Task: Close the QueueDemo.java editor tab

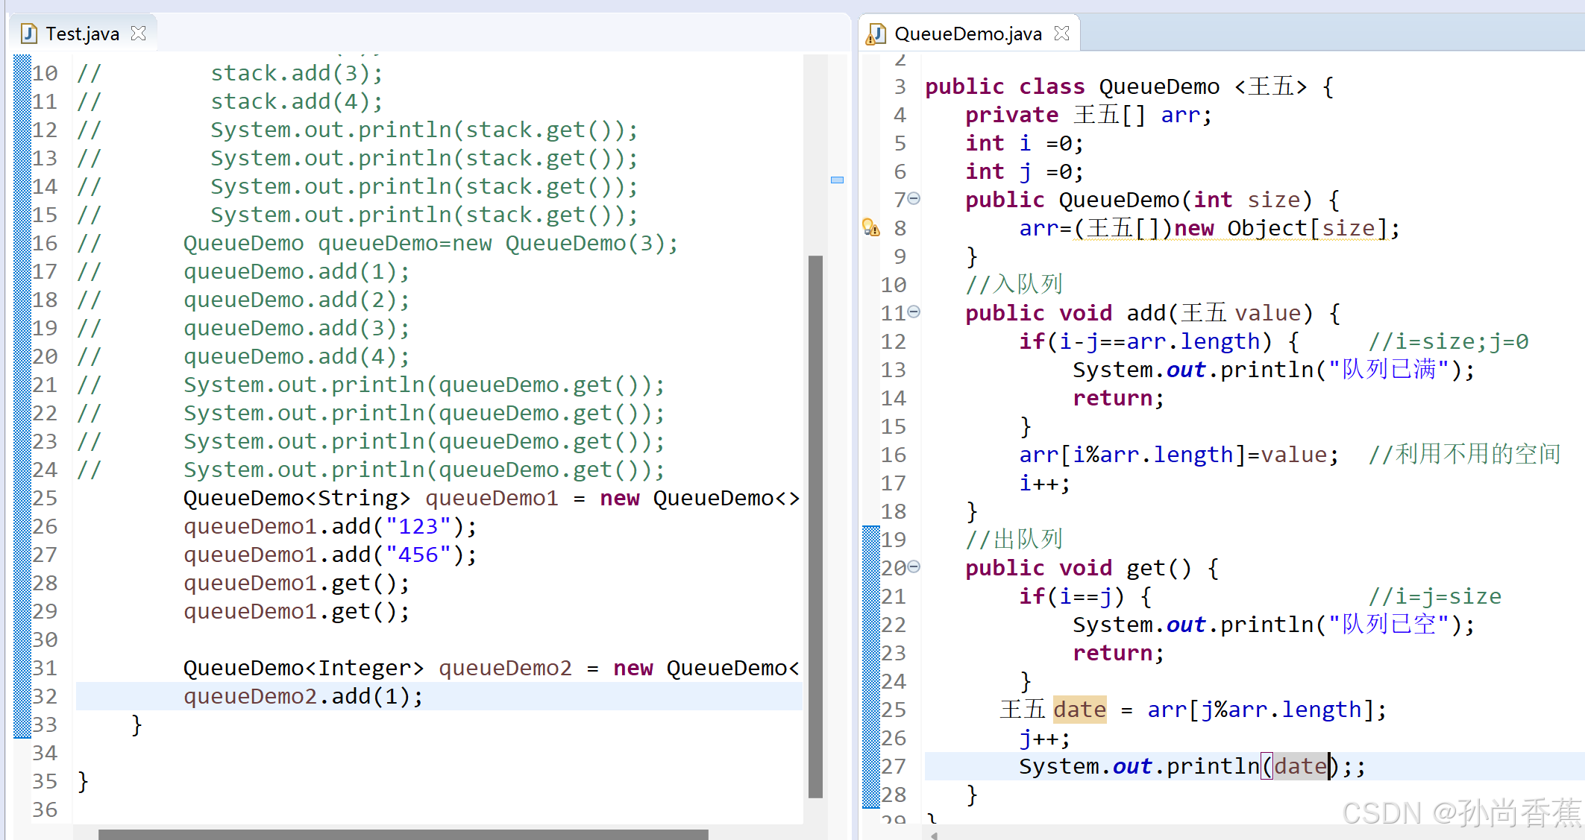Action: coord(1061,34)
